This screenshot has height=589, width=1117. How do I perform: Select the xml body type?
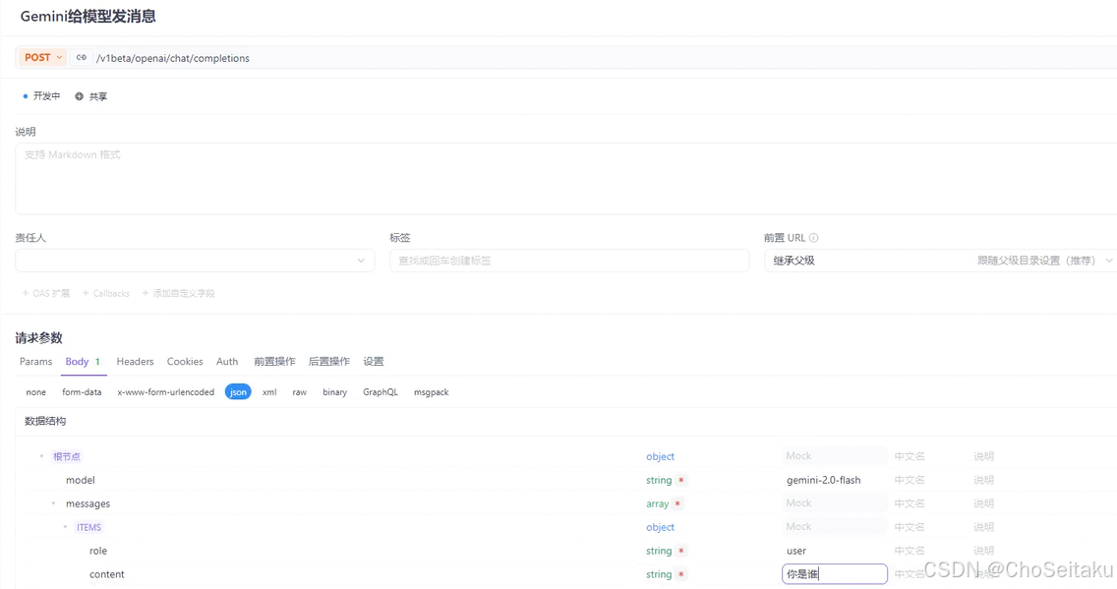click(269, 392)
